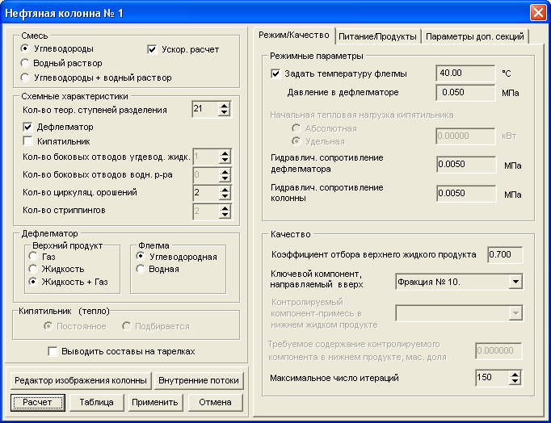
Task: Edit Гидравлич. сопротивление колонны field
Action: click(x=466, y=194)
